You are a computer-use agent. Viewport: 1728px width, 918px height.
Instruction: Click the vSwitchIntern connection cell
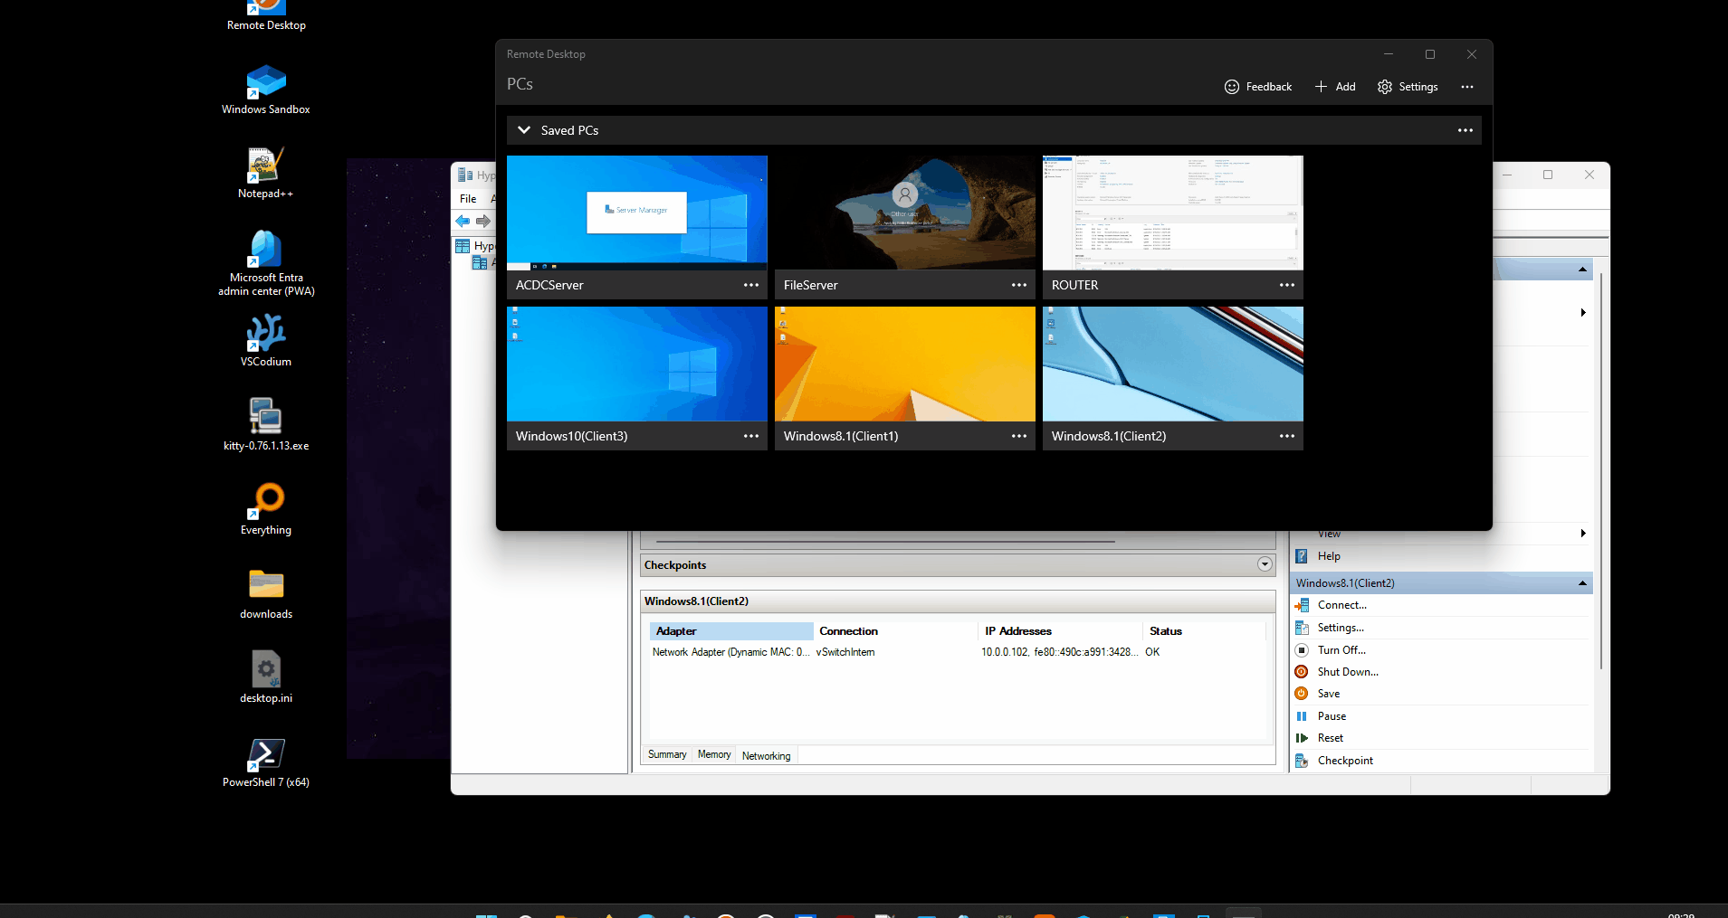[845, 652]
